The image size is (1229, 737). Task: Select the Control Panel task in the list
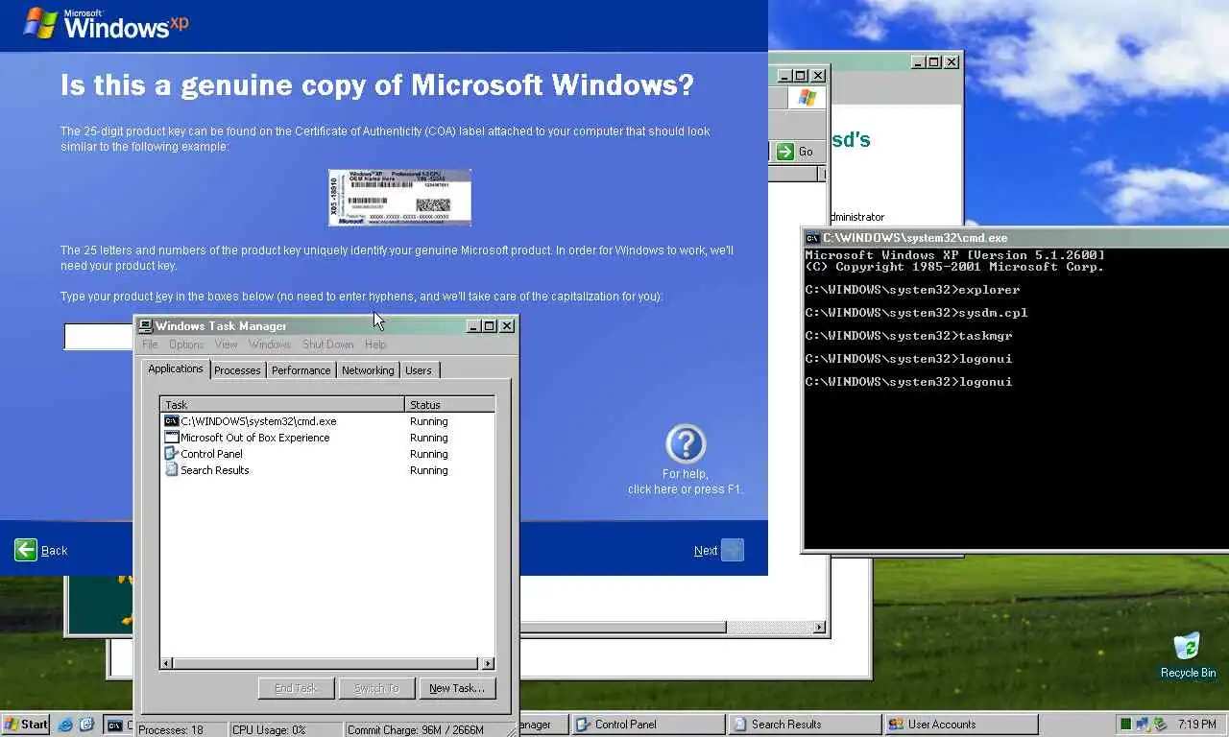211,454
